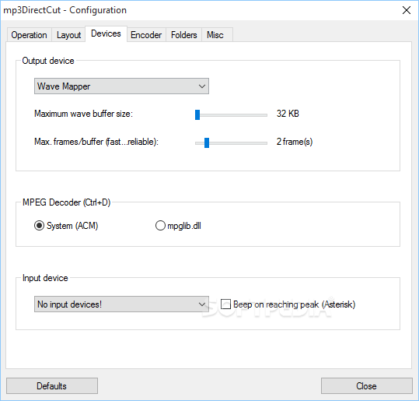This screenshot has width=419, height=401.
Task: Select System (ACM) decoder radio button
Action: 66,226
